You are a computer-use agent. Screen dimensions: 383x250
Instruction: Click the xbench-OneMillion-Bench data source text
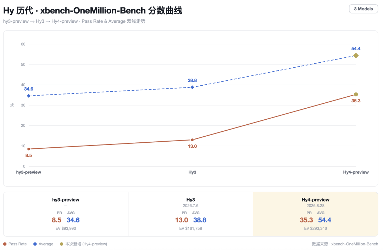coord(355,244)
